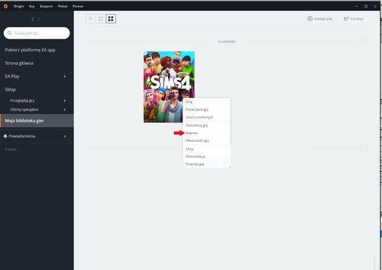The width and height of the screenshot is (382, 270).
Task: Expand Przeglądaj gry submenu chevron
Action: click(64, 100)
